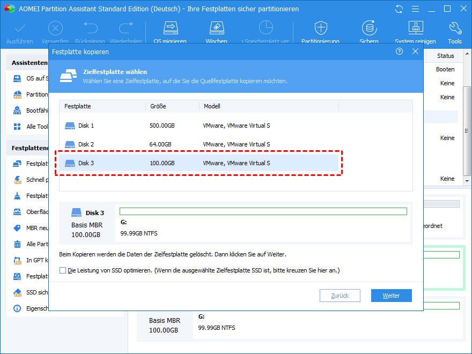Image resolution: width=472 pixels, height=354 pixels.
Task: Click the In GPT konvertieren sidebar icon
Action: (x=18, y=260)
